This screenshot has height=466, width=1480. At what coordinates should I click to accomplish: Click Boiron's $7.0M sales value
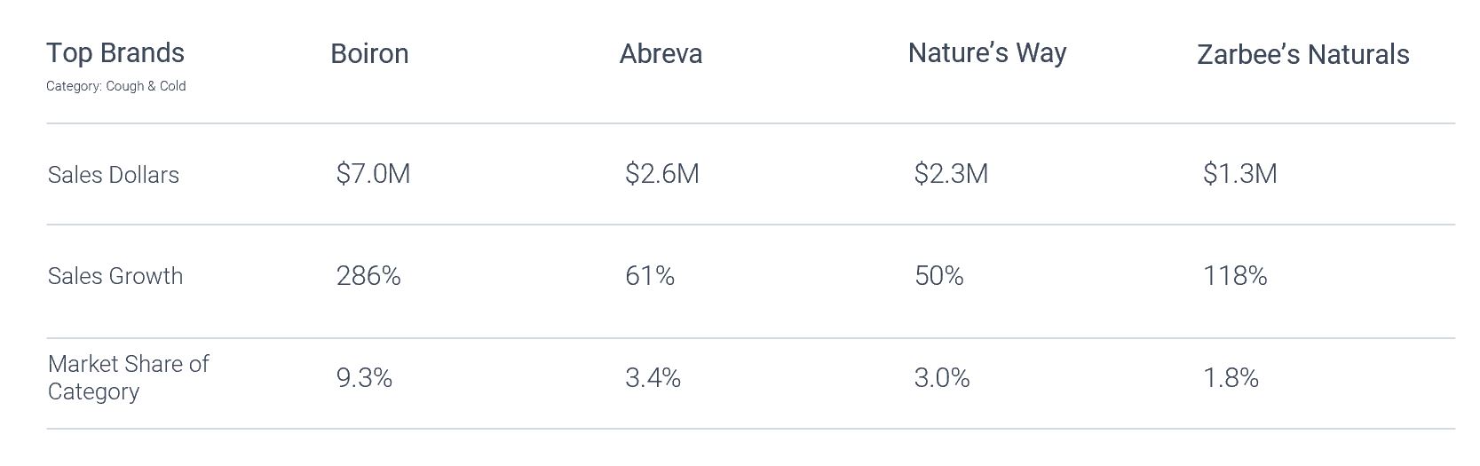click(373, 173)
